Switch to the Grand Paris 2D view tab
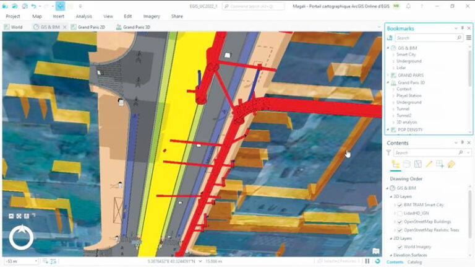Image resolution: width=475 pixels, height=267 pixels. [x=88, y=27]
